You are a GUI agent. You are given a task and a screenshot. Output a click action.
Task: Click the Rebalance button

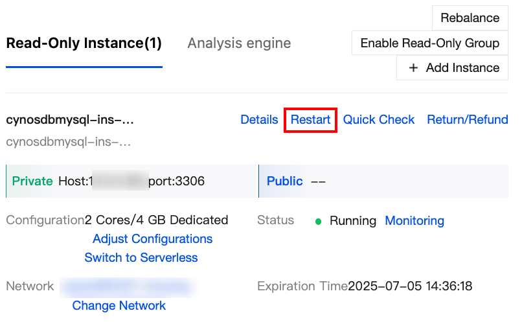click(470, 18)
